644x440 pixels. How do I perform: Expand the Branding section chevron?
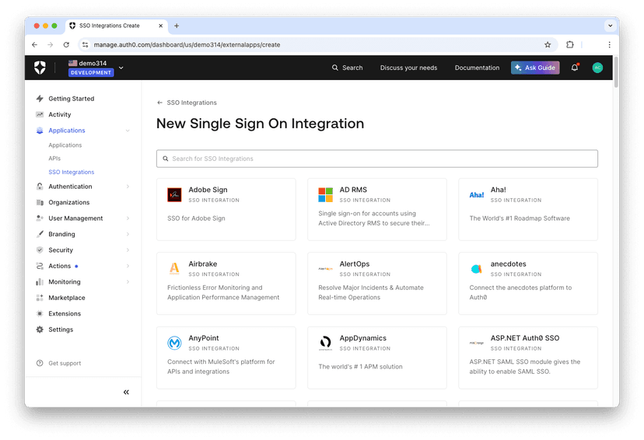point(128,234)
